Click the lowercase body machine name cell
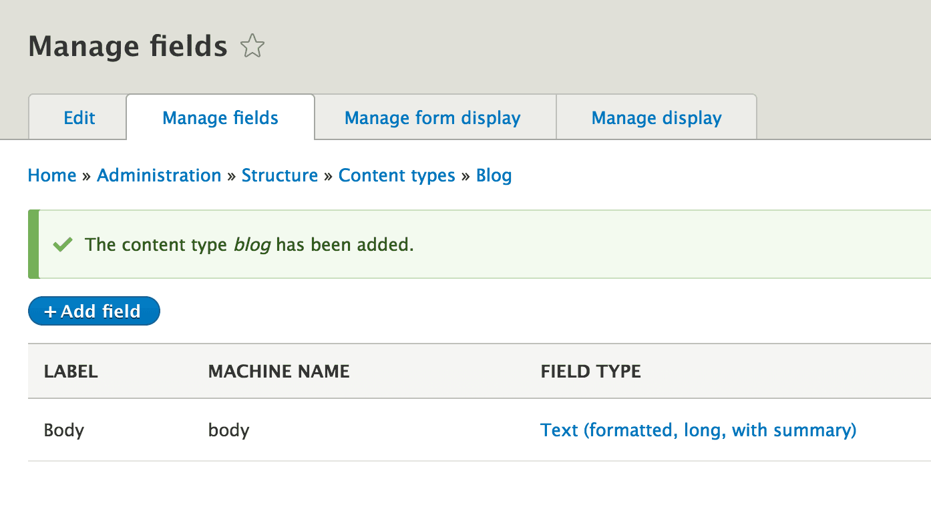 coord(228,430)
